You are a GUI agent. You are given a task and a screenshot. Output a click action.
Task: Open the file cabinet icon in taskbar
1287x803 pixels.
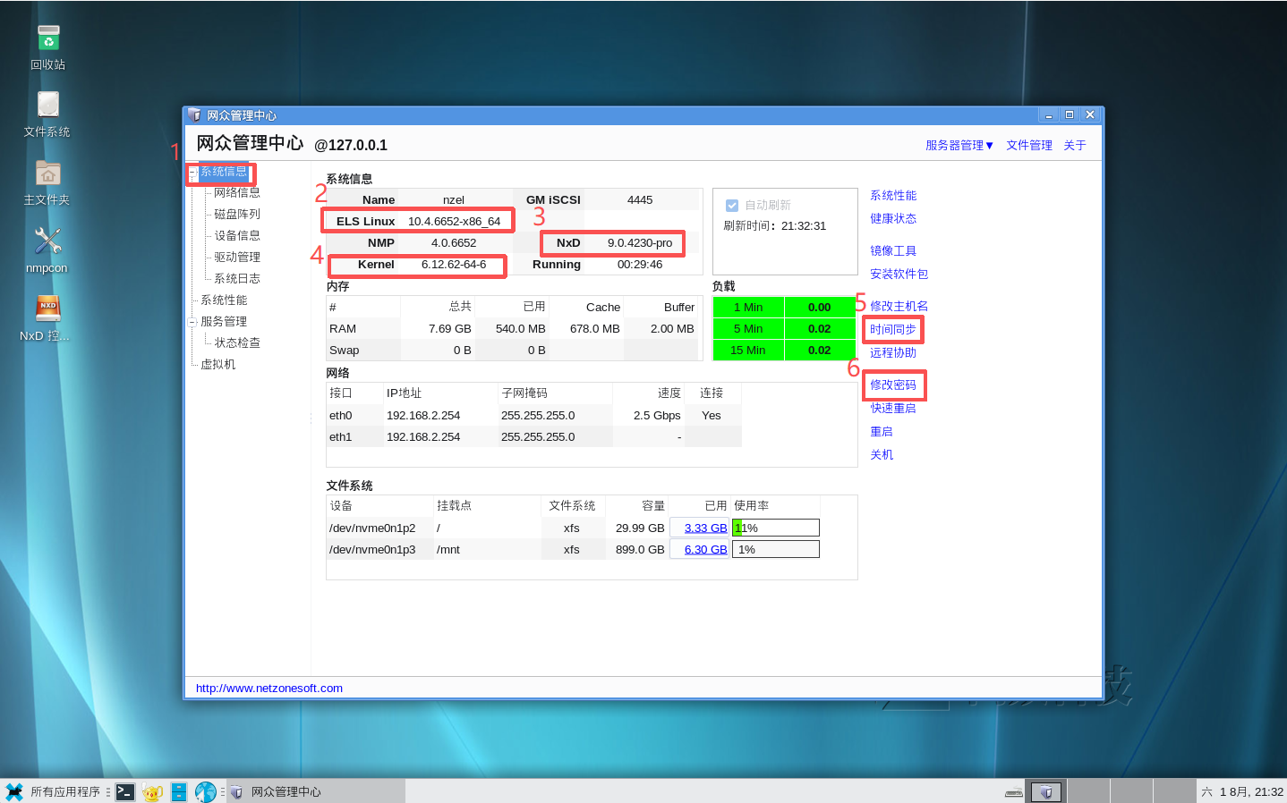(x=179, y=791)
